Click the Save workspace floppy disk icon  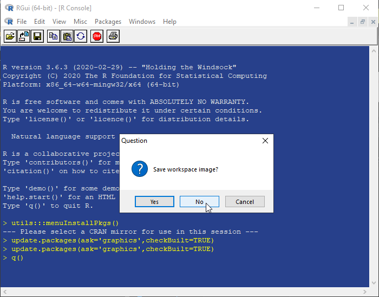[37, 36]
